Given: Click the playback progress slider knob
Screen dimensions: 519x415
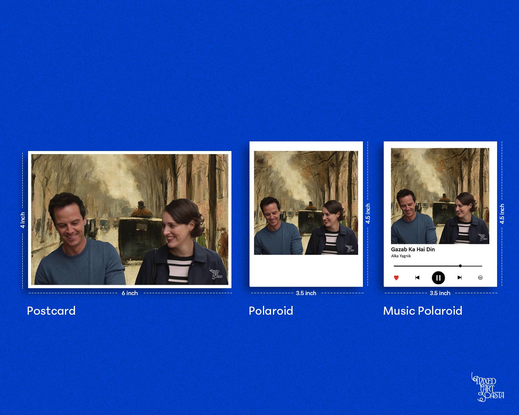Looking at the screenshot, I should click(460, 266).
